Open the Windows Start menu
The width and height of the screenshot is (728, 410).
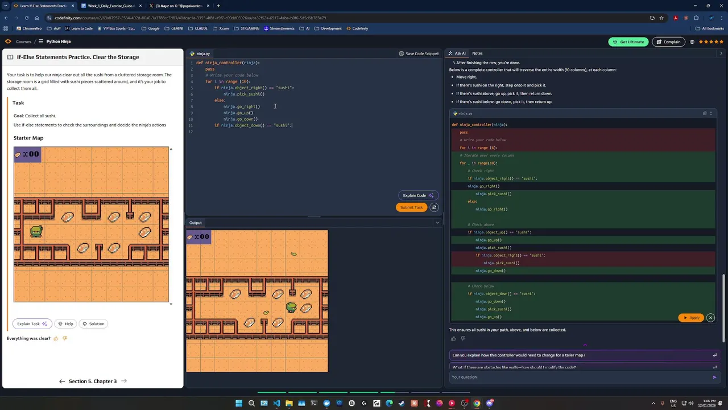(239, 403)
